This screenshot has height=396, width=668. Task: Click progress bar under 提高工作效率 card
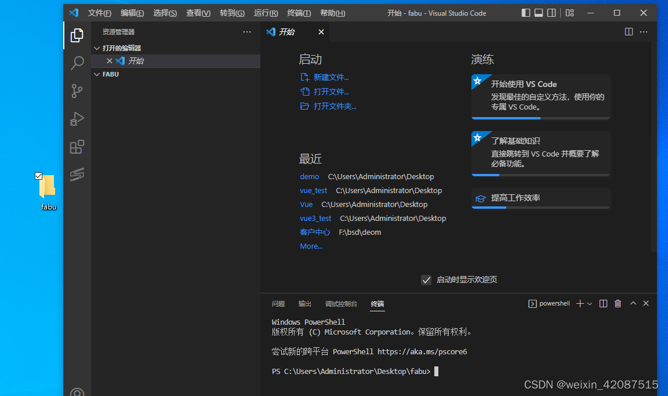tap(540, 208)
